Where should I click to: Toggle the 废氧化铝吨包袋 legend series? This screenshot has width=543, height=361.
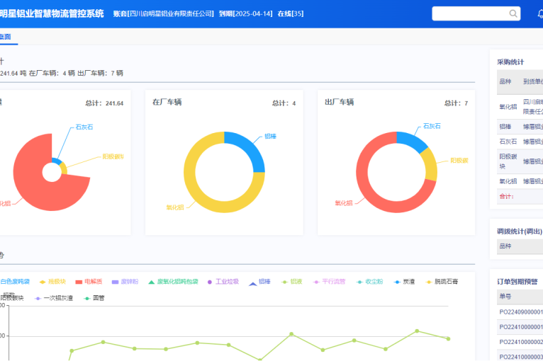coord(173,282)
